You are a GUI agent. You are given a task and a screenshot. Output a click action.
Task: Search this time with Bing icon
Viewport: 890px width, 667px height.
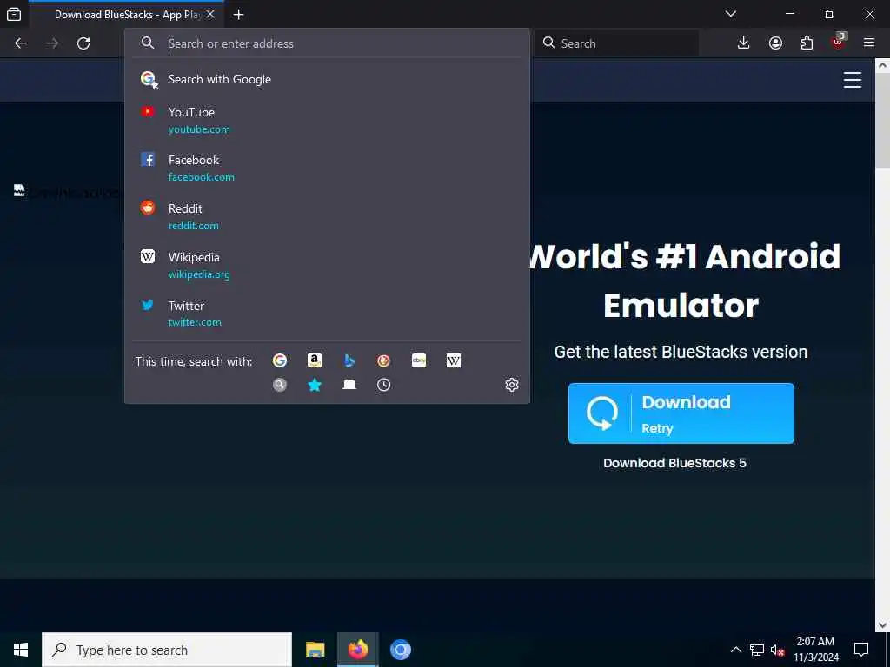point(349,360)
